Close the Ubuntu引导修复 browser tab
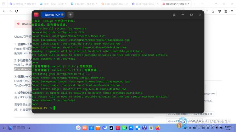236x132 pixels. 188,4
